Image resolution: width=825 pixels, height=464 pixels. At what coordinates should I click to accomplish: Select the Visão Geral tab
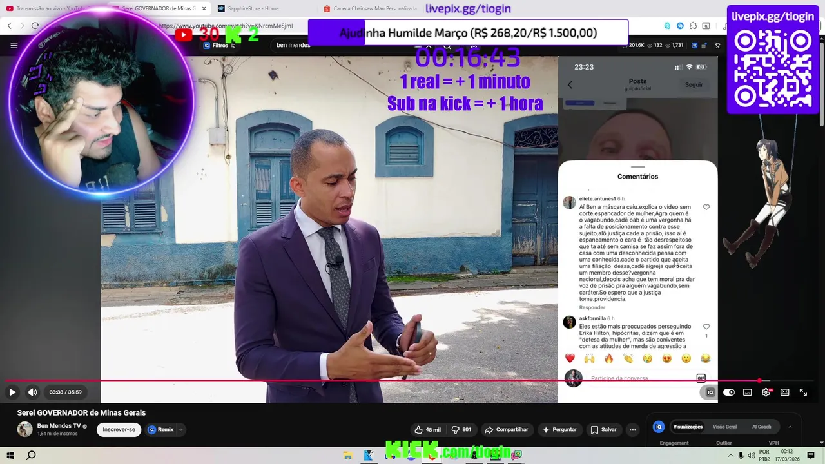(724, 427)
